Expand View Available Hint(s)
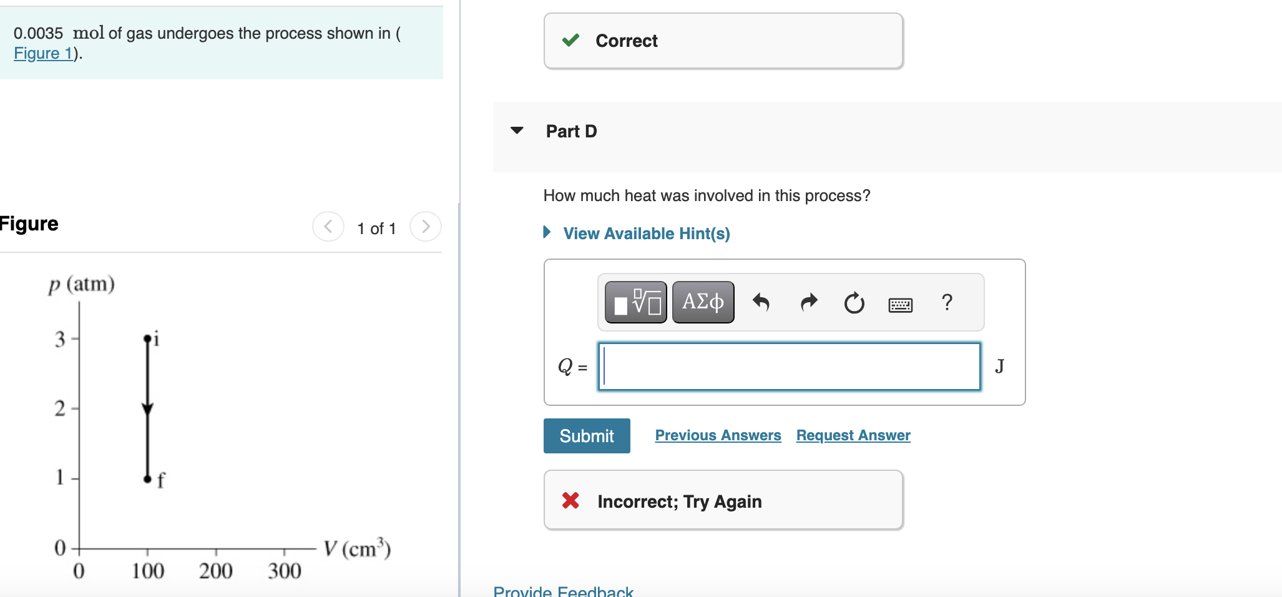Image resolution: width=1282 pixels, height=597 pixels. (647, 233)
